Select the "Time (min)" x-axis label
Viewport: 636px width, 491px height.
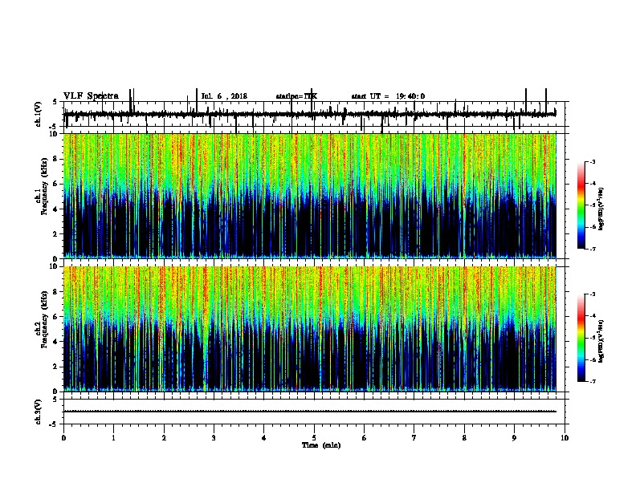coord(321,445)
